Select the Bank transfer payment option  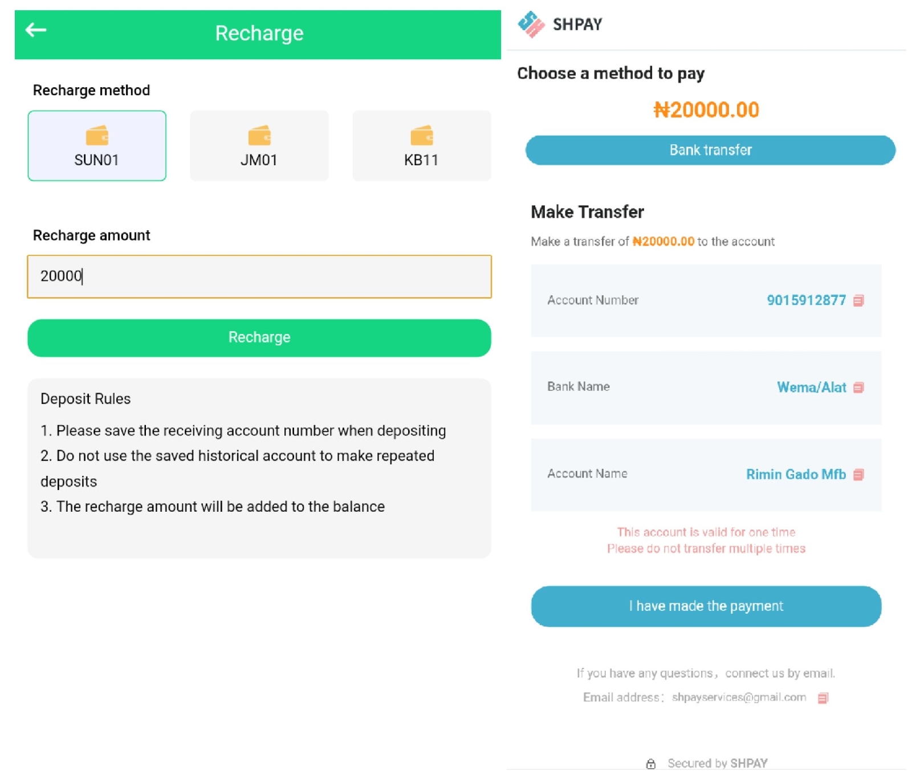[x=710, y=150]
